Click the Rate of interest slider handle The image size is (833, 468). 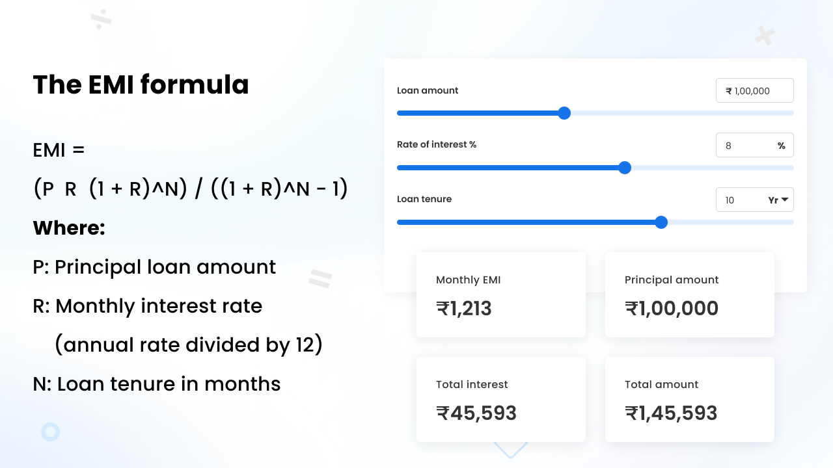point(625,168)
